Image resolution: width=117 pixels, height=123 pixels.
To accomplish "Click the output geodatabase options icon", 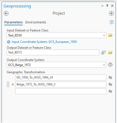I will [x=103, y=52].
